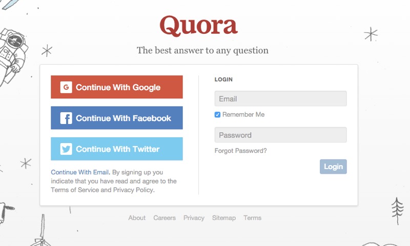Viewport: 410px width, 246px height.
Task: Open the About footer link
Action: [137, 218]
